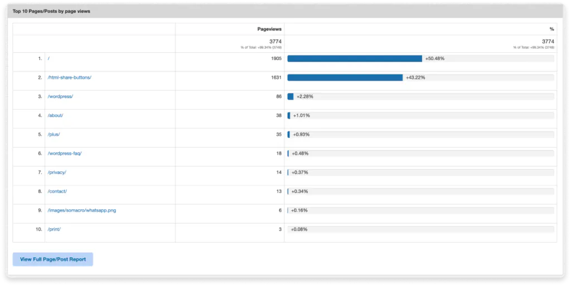Visit the /contact/ page link
This screenshot has height=286, width=571.
[x=57, y=191]
